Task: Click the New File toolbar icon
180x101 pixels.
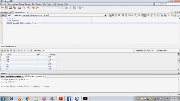Action: coord(3,8)
